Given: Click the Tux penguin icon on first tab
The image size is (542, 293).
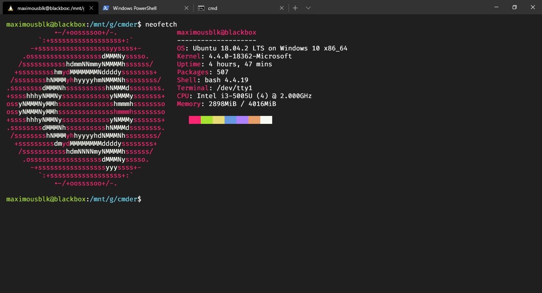Looking at the screenshot, I should click(x=10, y=8).
